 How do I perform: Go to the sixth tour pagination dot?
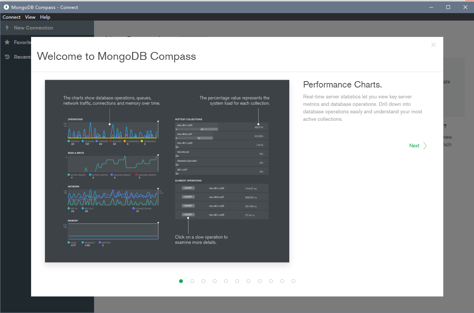(237, 281)
